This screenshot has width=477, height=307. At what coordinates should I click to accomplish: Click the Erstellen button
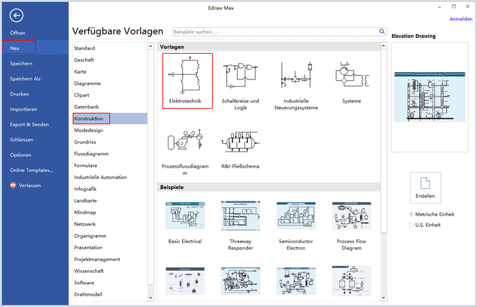coord(425,187)
